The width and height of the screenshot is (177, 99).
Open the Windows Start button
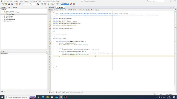click(2, 97)
